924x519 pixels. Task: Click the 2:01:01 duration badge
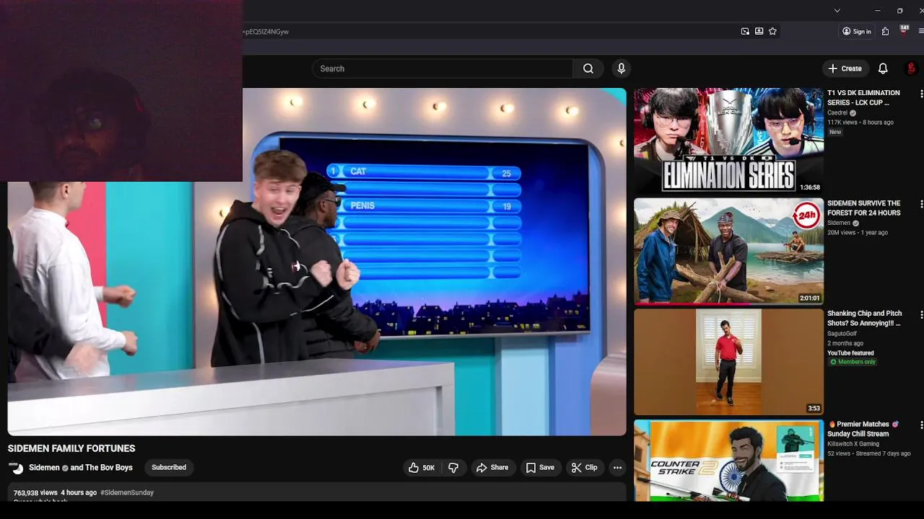click(809, 298)
